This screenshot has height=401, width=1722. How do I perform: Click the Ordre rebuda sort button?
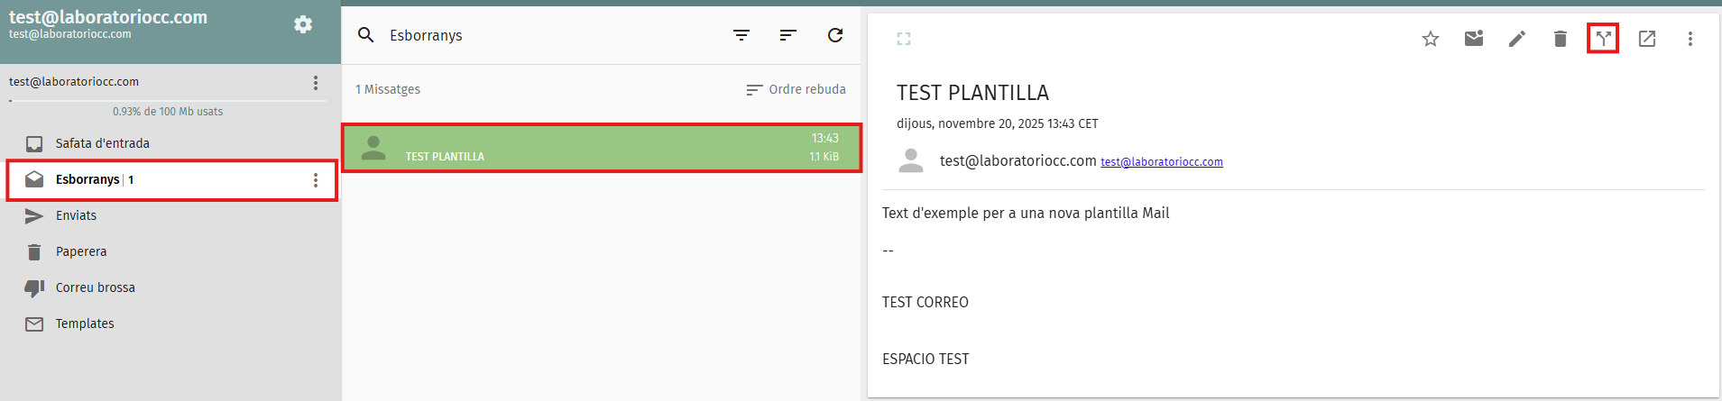pos(797,89)
